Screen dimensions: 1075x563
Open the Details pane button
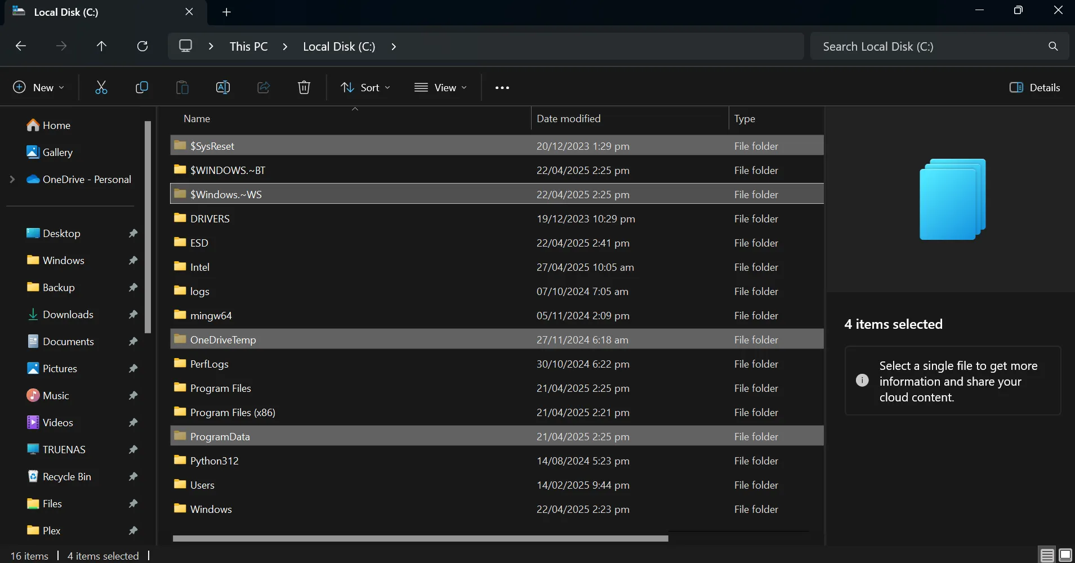point(1036,87)
